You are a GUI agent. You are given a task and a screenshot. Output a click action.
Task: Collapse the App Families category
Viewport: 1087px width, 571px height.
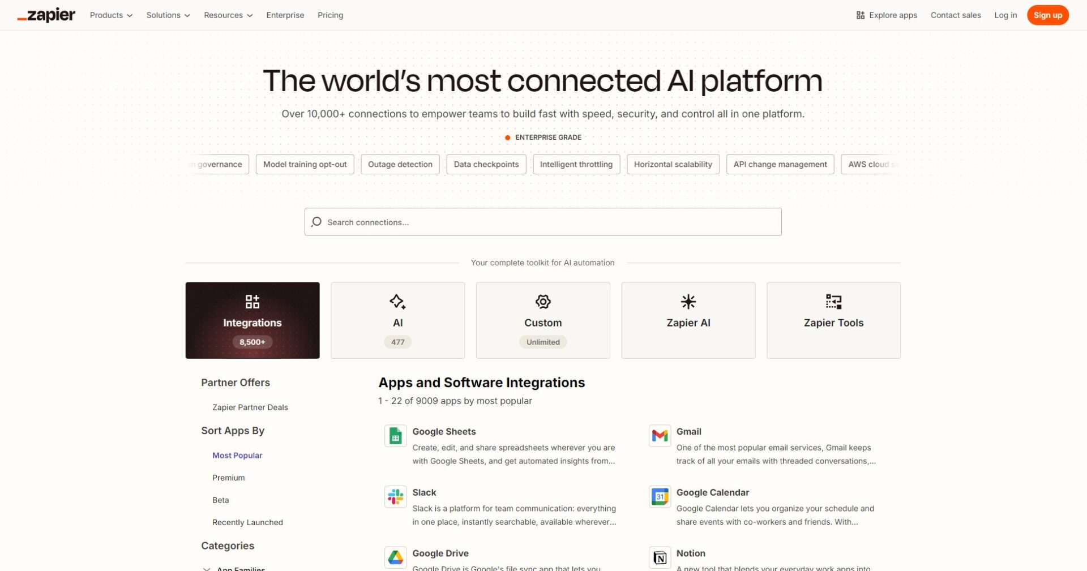(x=207, y=568)
